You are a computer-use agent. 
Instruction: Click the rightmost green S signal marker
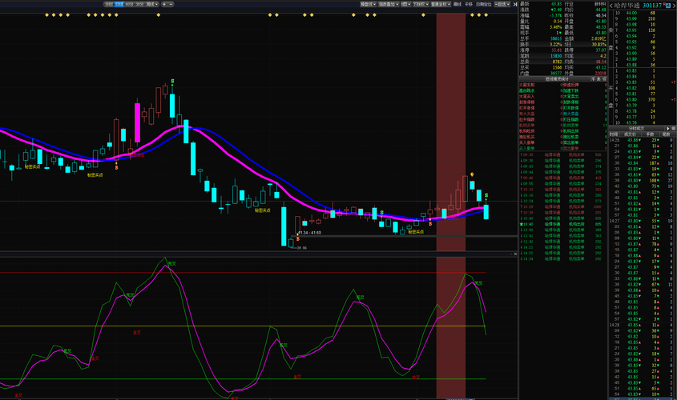point(486,195)
